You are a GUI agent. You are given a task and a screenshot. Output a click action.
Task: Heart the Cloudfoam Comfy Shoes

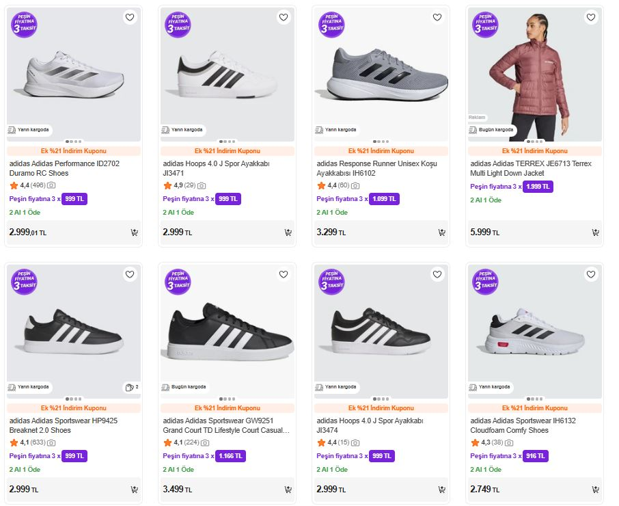click(591, 275)
